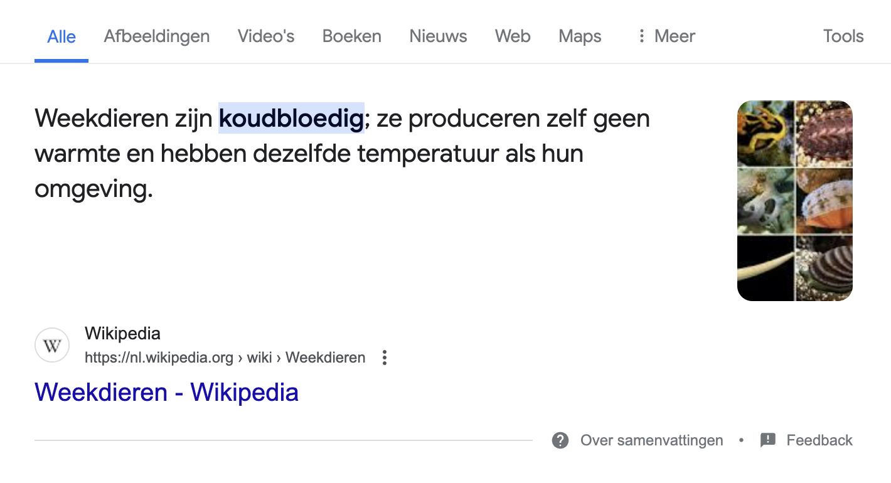Viewport: 891px width, 483px height.
Task: Select the Web results tab
Action: [513, 36]
